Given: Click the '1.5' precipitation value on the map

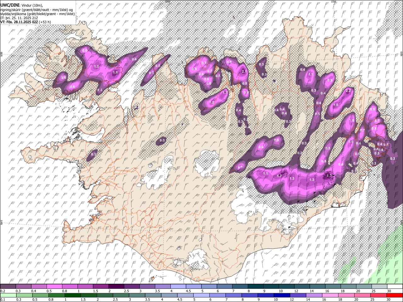Looking at the screenshot, I should click(x=336, y=105).
